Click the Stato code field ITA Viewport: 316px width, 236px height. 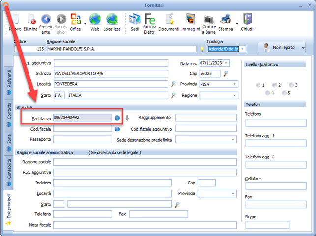click(59, 95)
